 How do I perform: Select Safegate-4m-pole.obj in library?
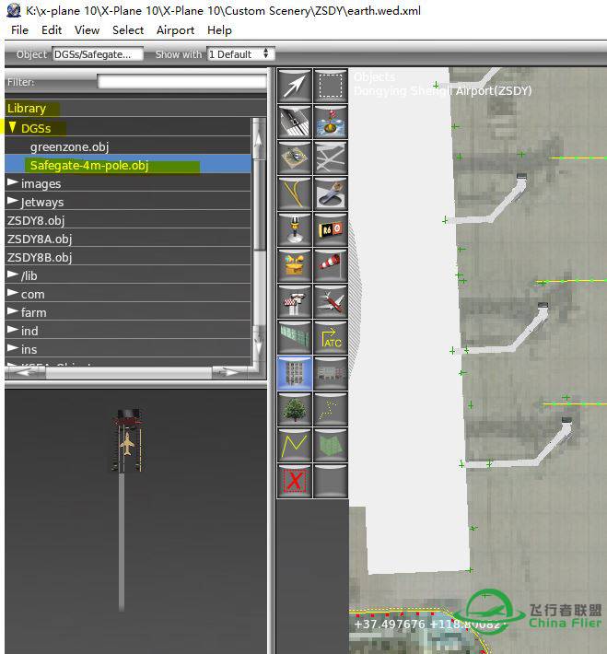tap(128, 165)
